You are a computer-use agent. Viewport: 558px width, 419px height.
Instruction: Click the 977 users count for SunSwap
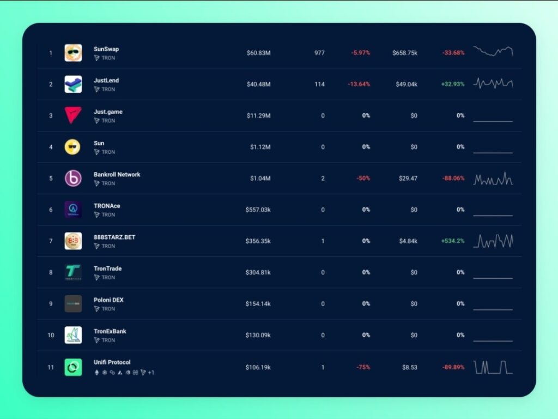pos(319,53)
